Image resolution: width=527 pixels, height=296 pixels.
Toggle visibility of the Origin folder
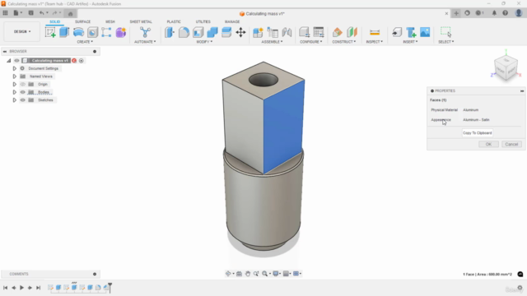22,84
